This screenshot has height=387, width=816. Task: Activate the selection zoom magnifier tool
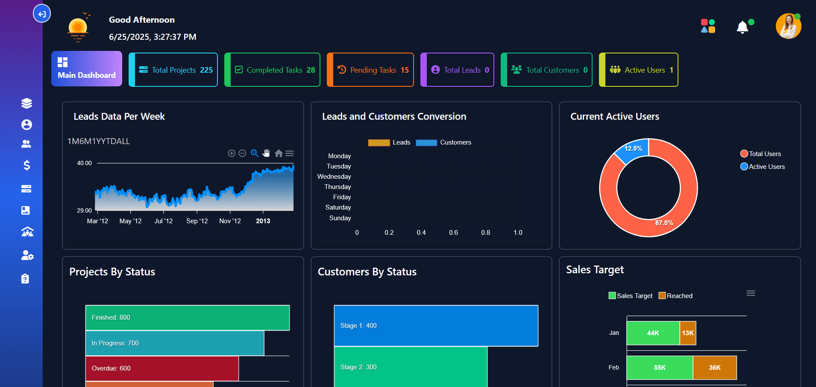click(255, 153)
